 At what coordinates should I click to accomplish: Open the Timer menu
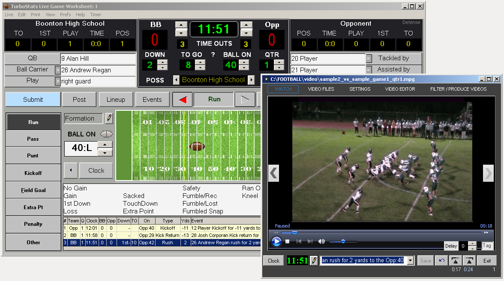pos(96,15)
